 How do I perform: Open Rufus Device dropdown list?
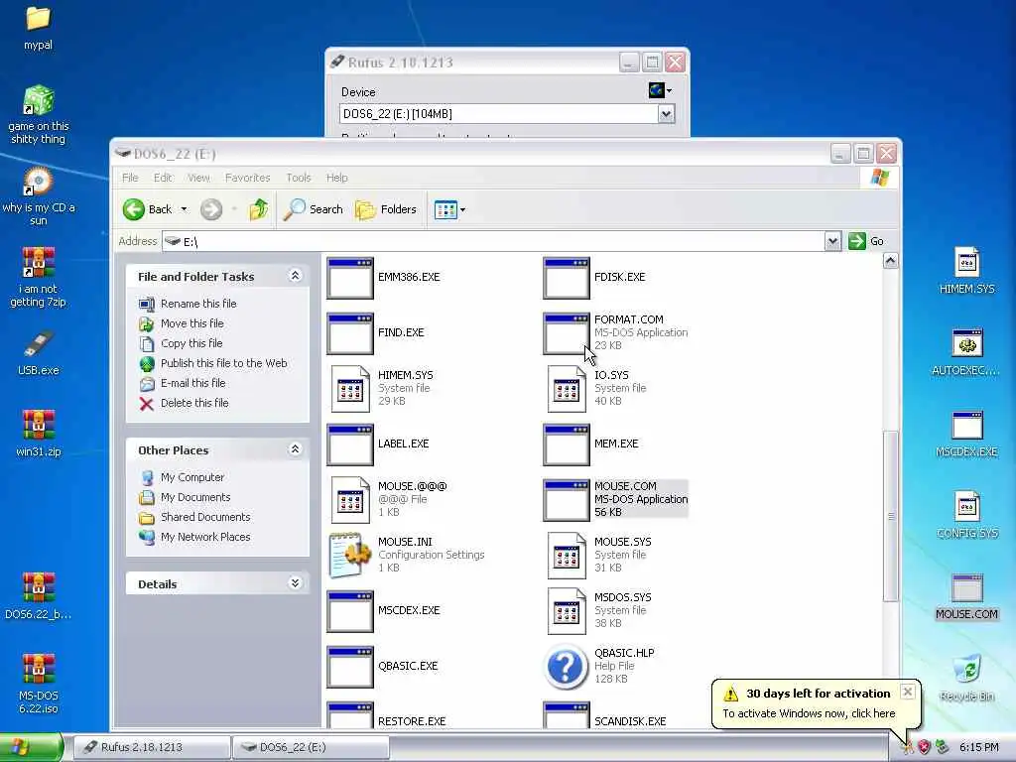666,114
